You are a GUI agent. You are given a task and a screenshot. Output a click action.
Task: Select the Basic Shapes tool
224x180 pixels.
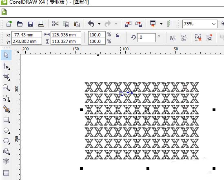click(7, 151)
